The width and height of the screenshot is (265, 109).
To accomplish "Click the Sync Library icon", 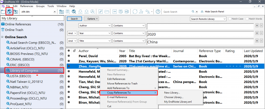I will click(135, 12).
